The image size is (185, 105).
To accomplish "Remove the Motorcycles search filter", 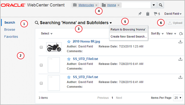I will pyautogui.click(x=97, y=5).
